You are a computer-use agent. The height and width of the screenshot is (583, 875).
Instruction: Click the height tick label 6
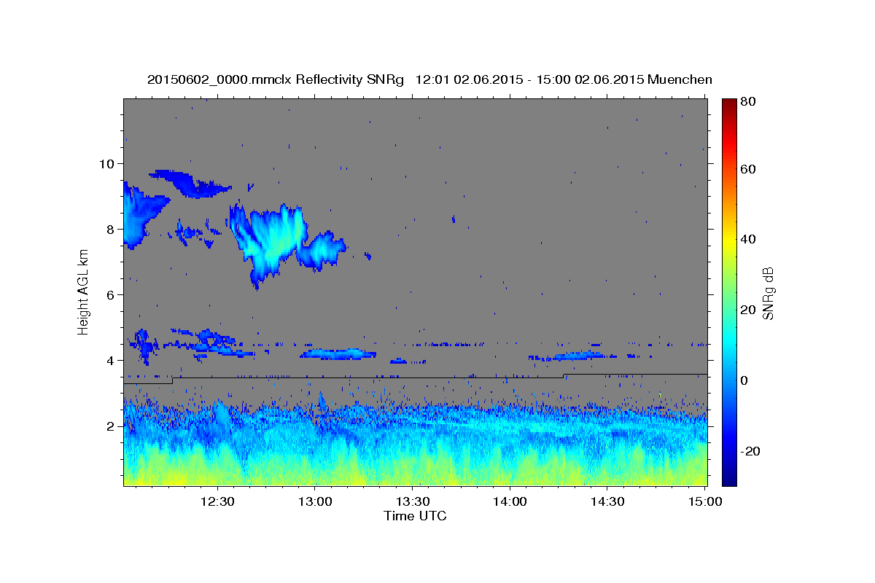(112, 294)
